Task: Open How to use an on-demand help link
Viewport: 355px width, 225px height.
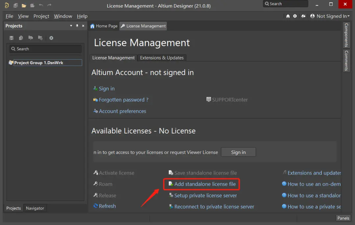Action: tap(314, 184)
